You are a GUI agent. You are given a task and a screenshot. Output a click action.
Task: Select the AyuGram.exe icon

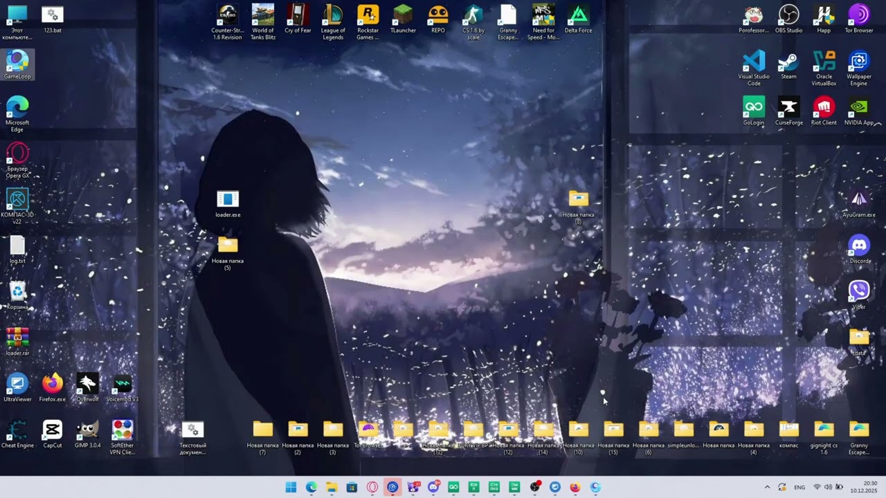point(859,204)
